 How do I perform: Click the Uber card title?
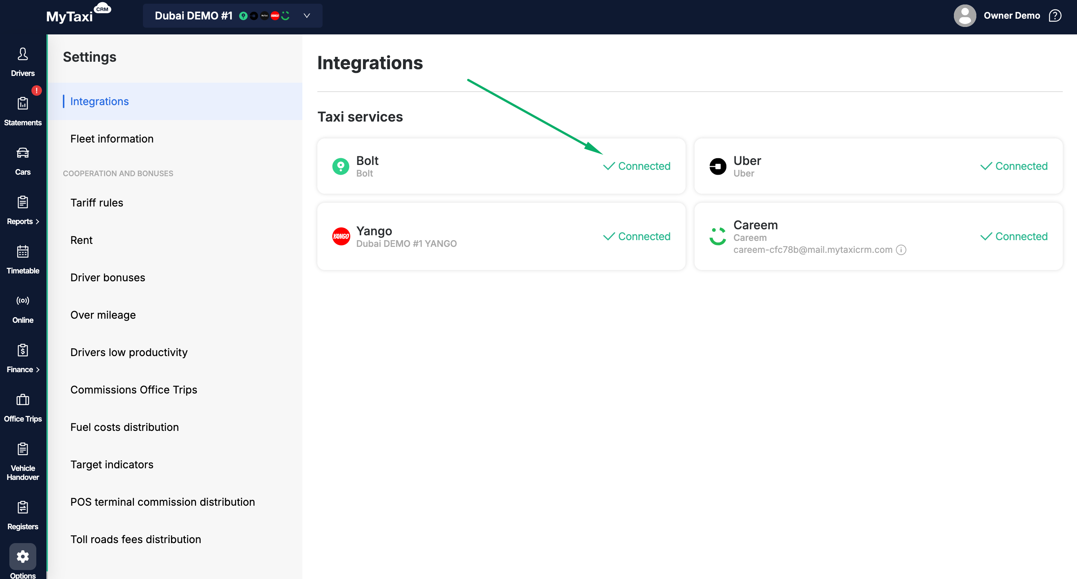pos(747,160)
